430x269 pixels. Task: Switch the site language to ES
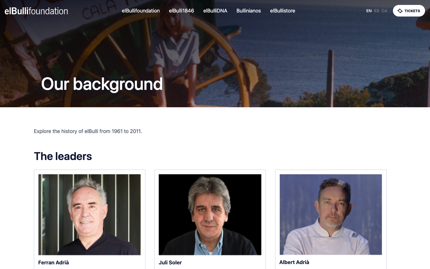point(376,11)
